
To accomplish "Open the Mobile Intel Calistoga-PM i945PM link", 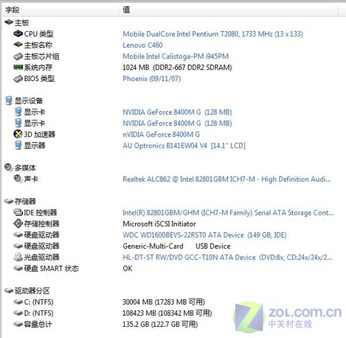I will [x=176, y=56].
